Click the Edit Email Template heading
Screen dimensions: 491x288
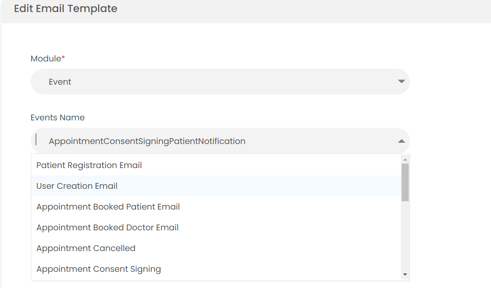click(x=66, y=9)
